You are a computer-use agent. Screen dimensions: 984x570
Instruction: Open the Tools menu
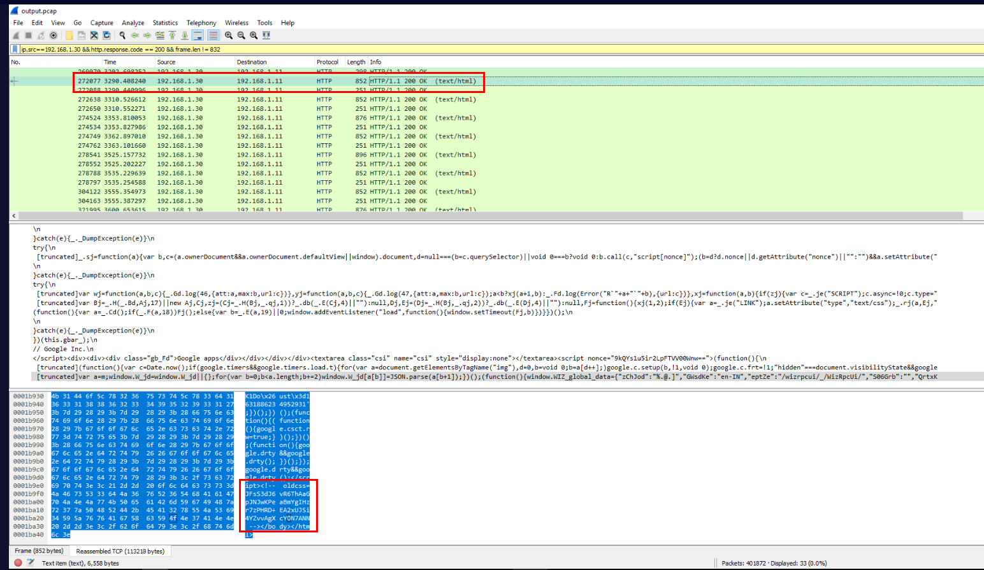tap(264, 23)
